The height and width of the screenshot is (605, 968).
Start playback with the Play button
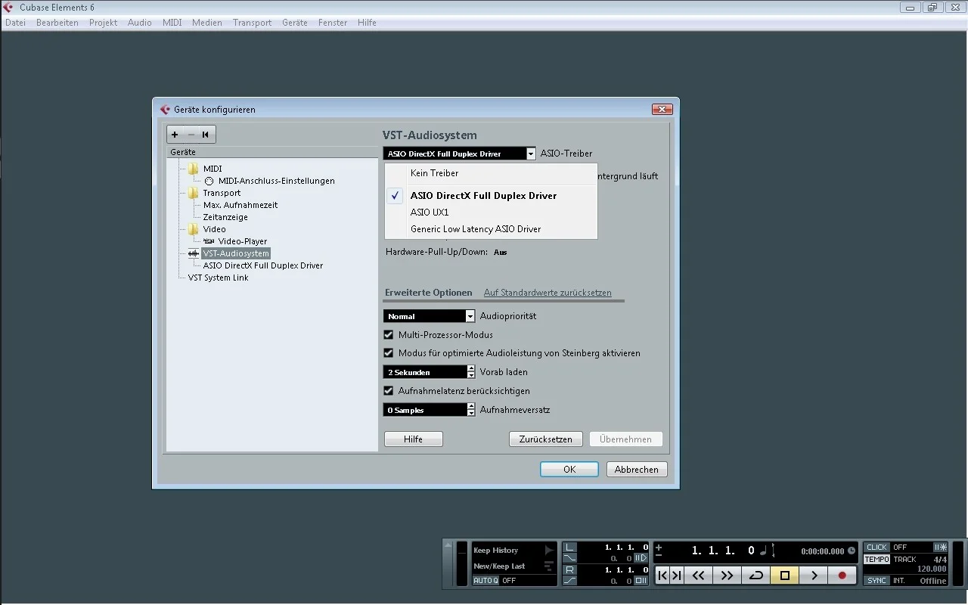pos(814,576)
